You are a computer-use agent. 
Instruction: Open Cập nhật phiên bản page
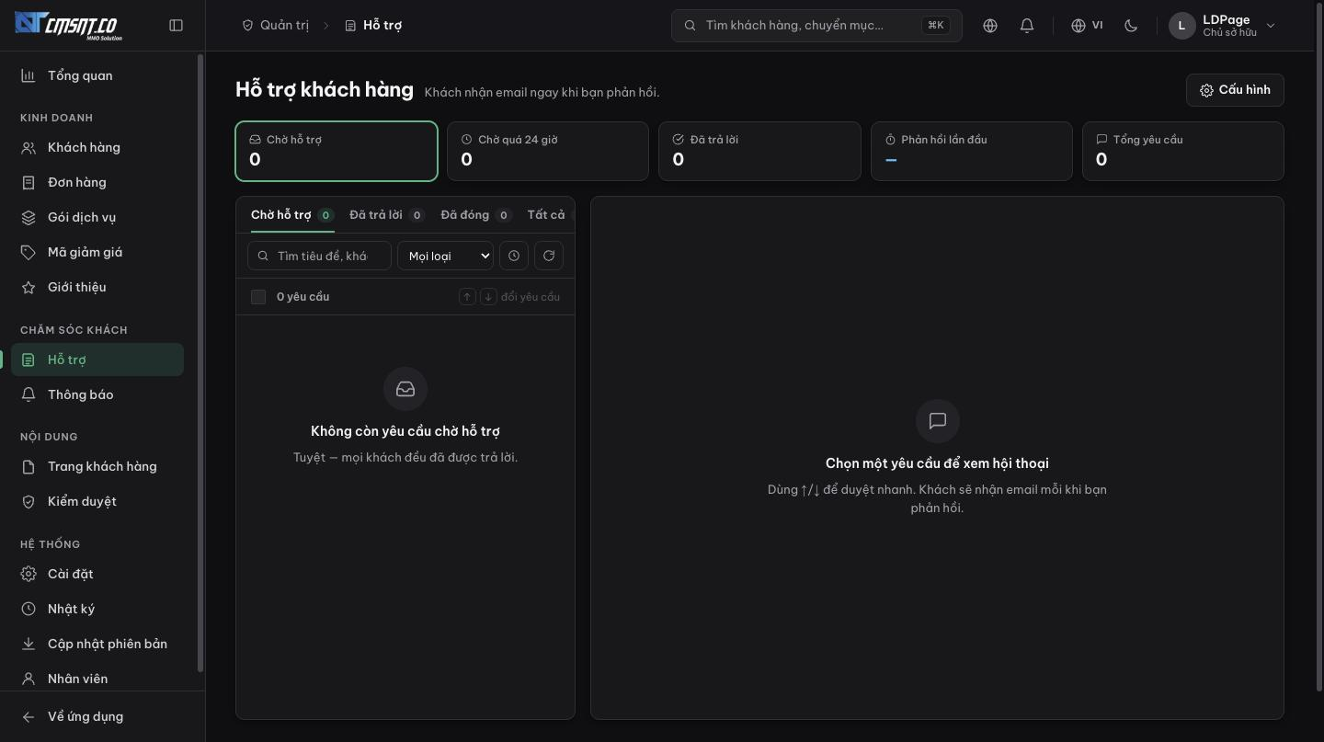97,644
